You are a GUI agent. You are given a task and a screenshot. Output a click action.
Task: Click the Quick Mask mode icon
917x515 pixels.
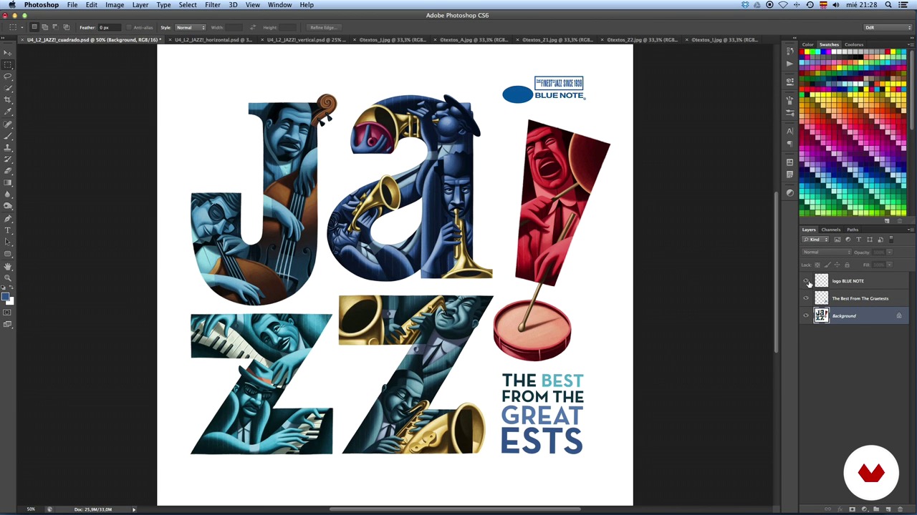click(x=8, y=312)
